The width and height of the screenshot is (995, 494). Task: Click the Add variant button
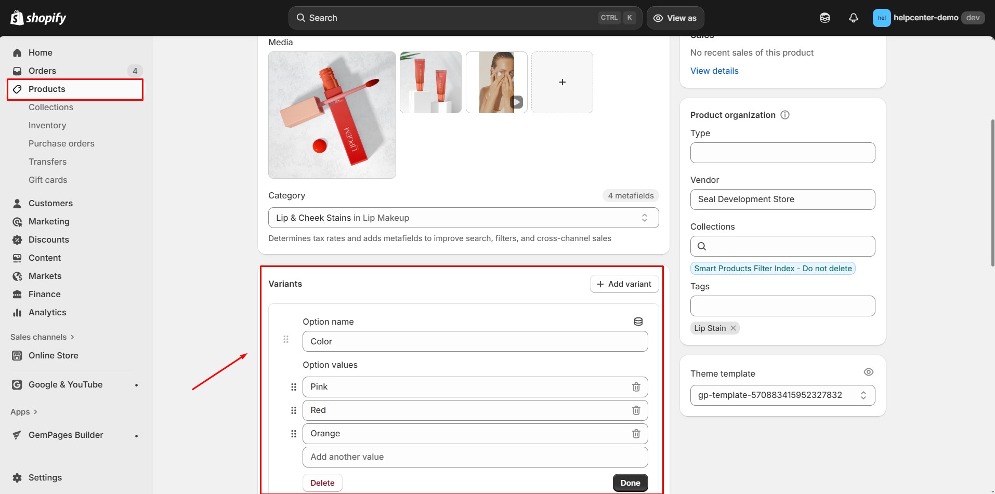[x=624, y=284]
